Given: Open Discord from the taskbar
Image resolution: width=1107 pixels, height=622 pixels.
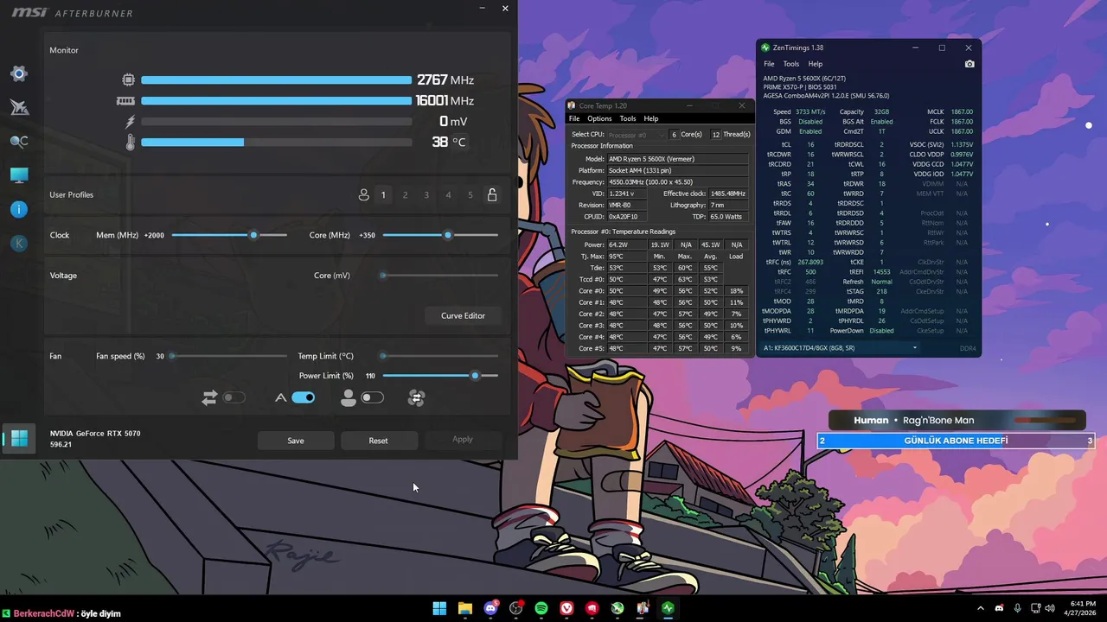Looking at the screenshot, I should 491,608.
